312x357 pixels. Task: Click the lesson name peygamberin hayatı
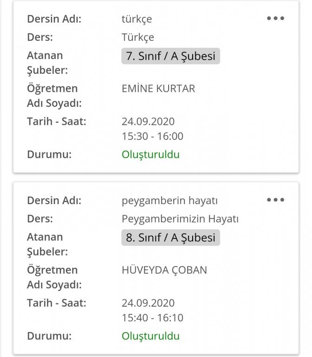coord(169,200)
